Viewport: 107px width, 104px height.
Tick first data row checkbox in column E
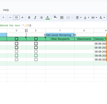pyautogui.click(x=36, y=43)
